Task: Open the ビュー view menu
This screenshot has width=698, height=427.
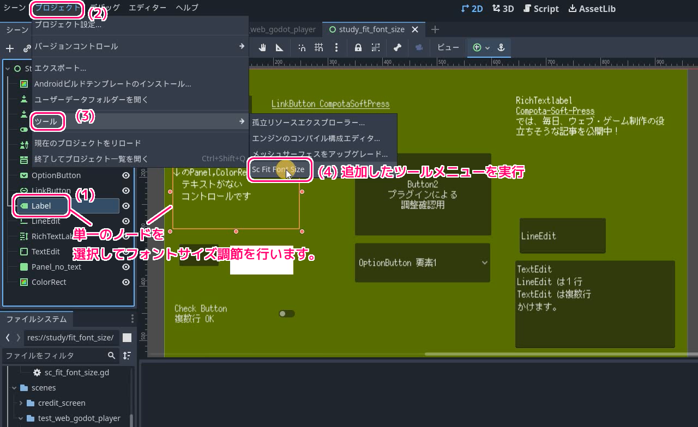Action: point(448,47)
